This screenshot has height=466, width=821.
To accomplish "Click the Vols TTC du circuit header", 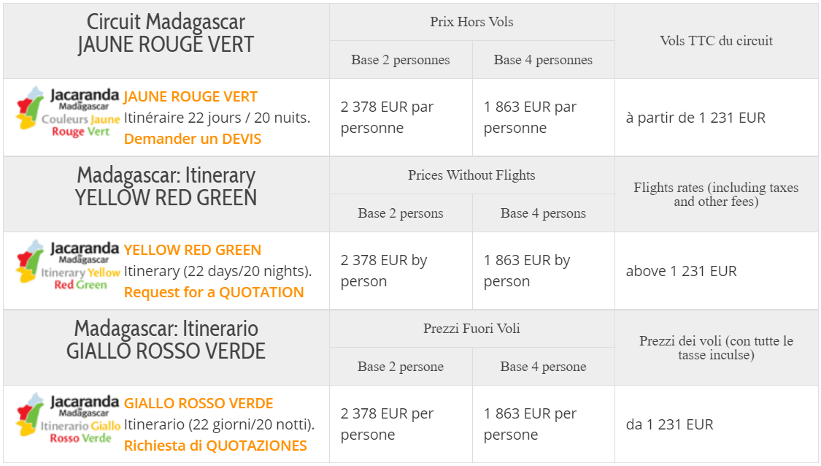I will pyautogui.click(x=717, y=41).
